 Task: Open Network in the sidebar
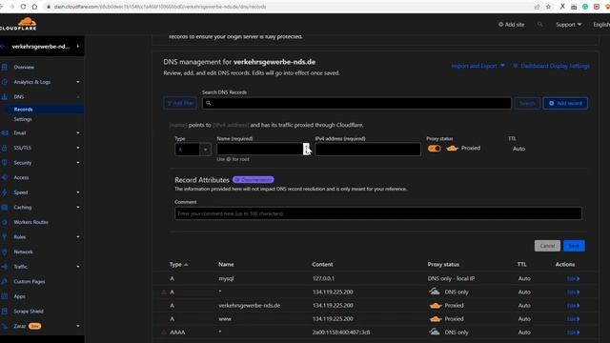coord(23,252)
